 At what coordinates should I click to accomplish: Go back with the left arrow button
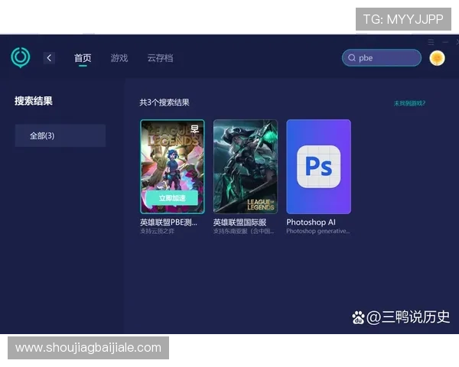pos(49,58)
